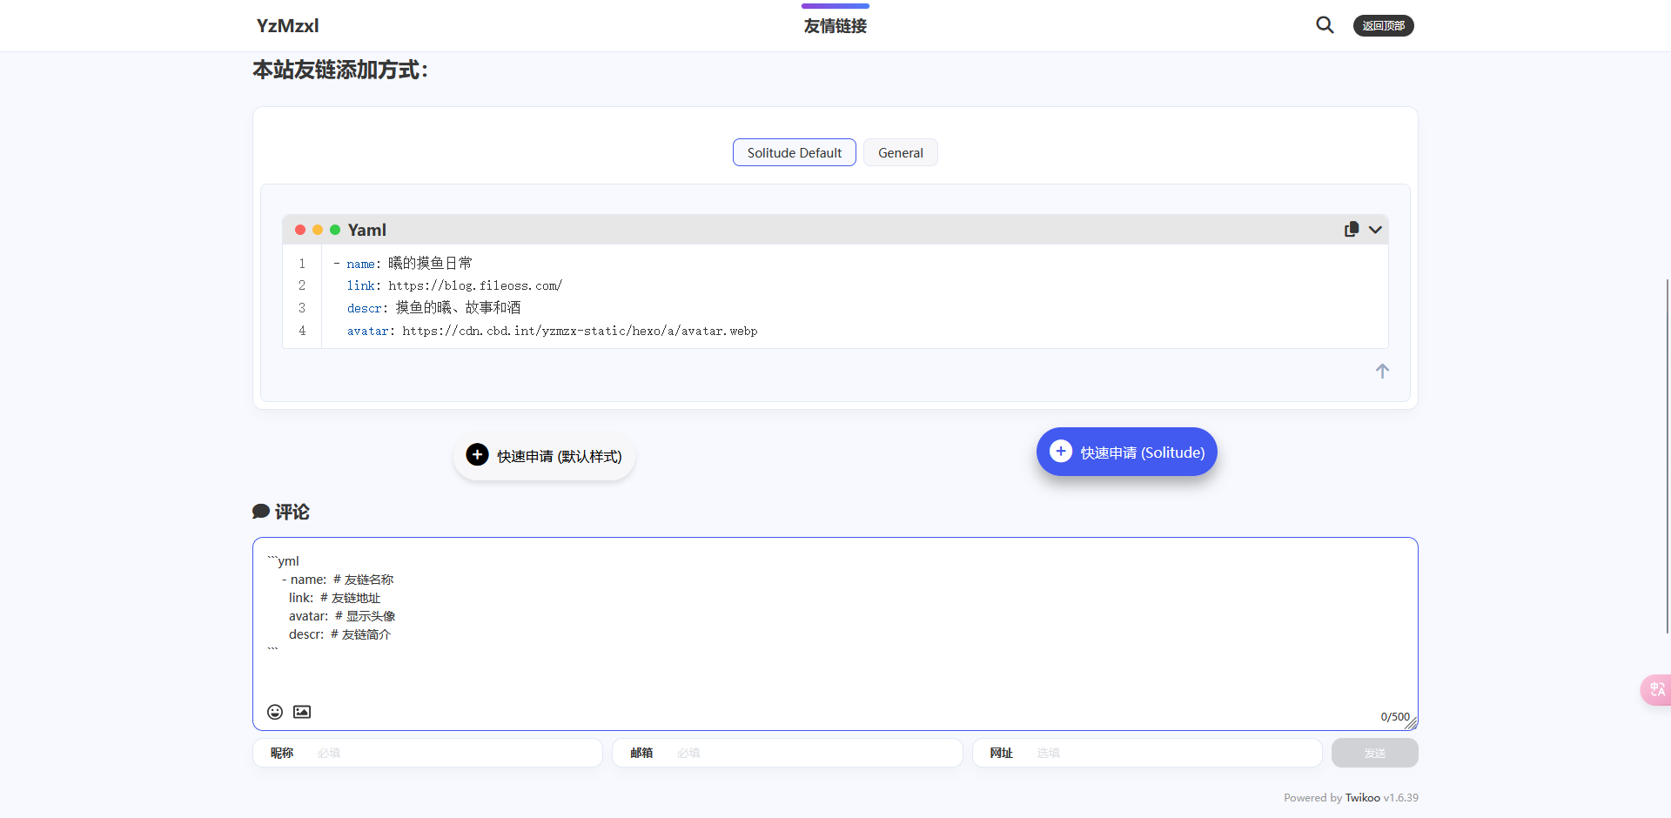The width and height of the screenshot is (1671, 818).
Task: Click the 本站友链添加方式 heading
Action: (340, 70)
